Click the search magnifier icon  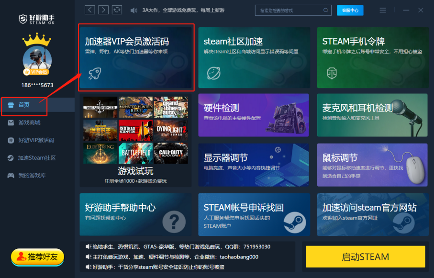(x=325, y=10)
